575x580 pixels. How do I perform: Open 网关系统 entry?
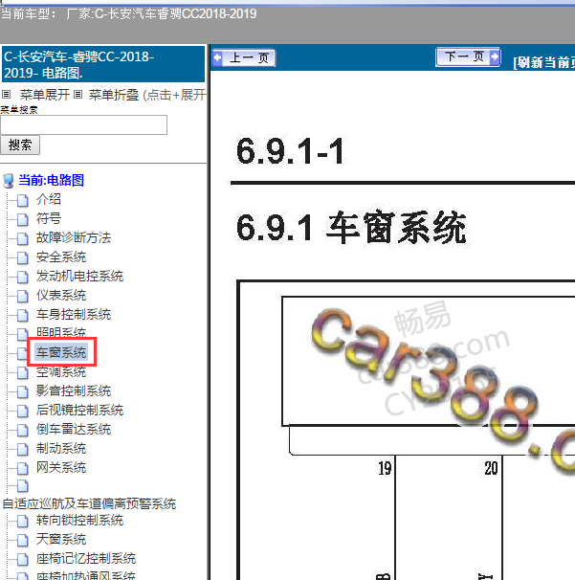click(x=61, y=468)
